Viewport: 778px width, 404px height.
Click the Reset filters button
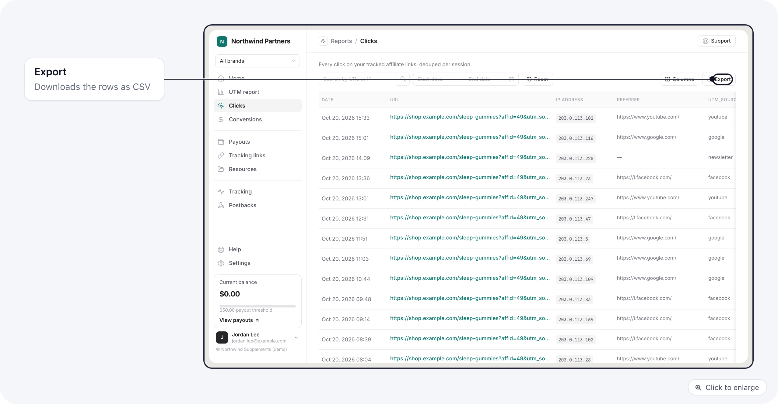[x=537, y=79]
